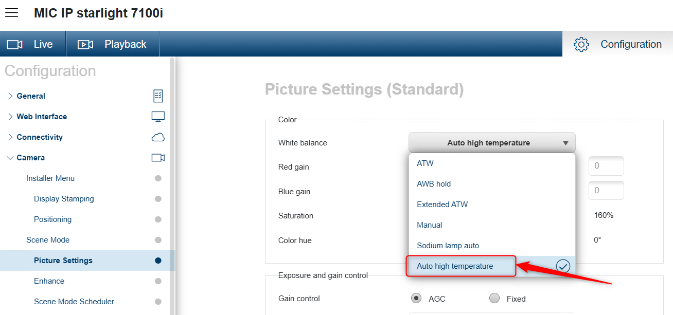The width and height of the screenshot is (673, 315).
Task: Collapse the Camera tree section
Action: click(x=10, y=158)
